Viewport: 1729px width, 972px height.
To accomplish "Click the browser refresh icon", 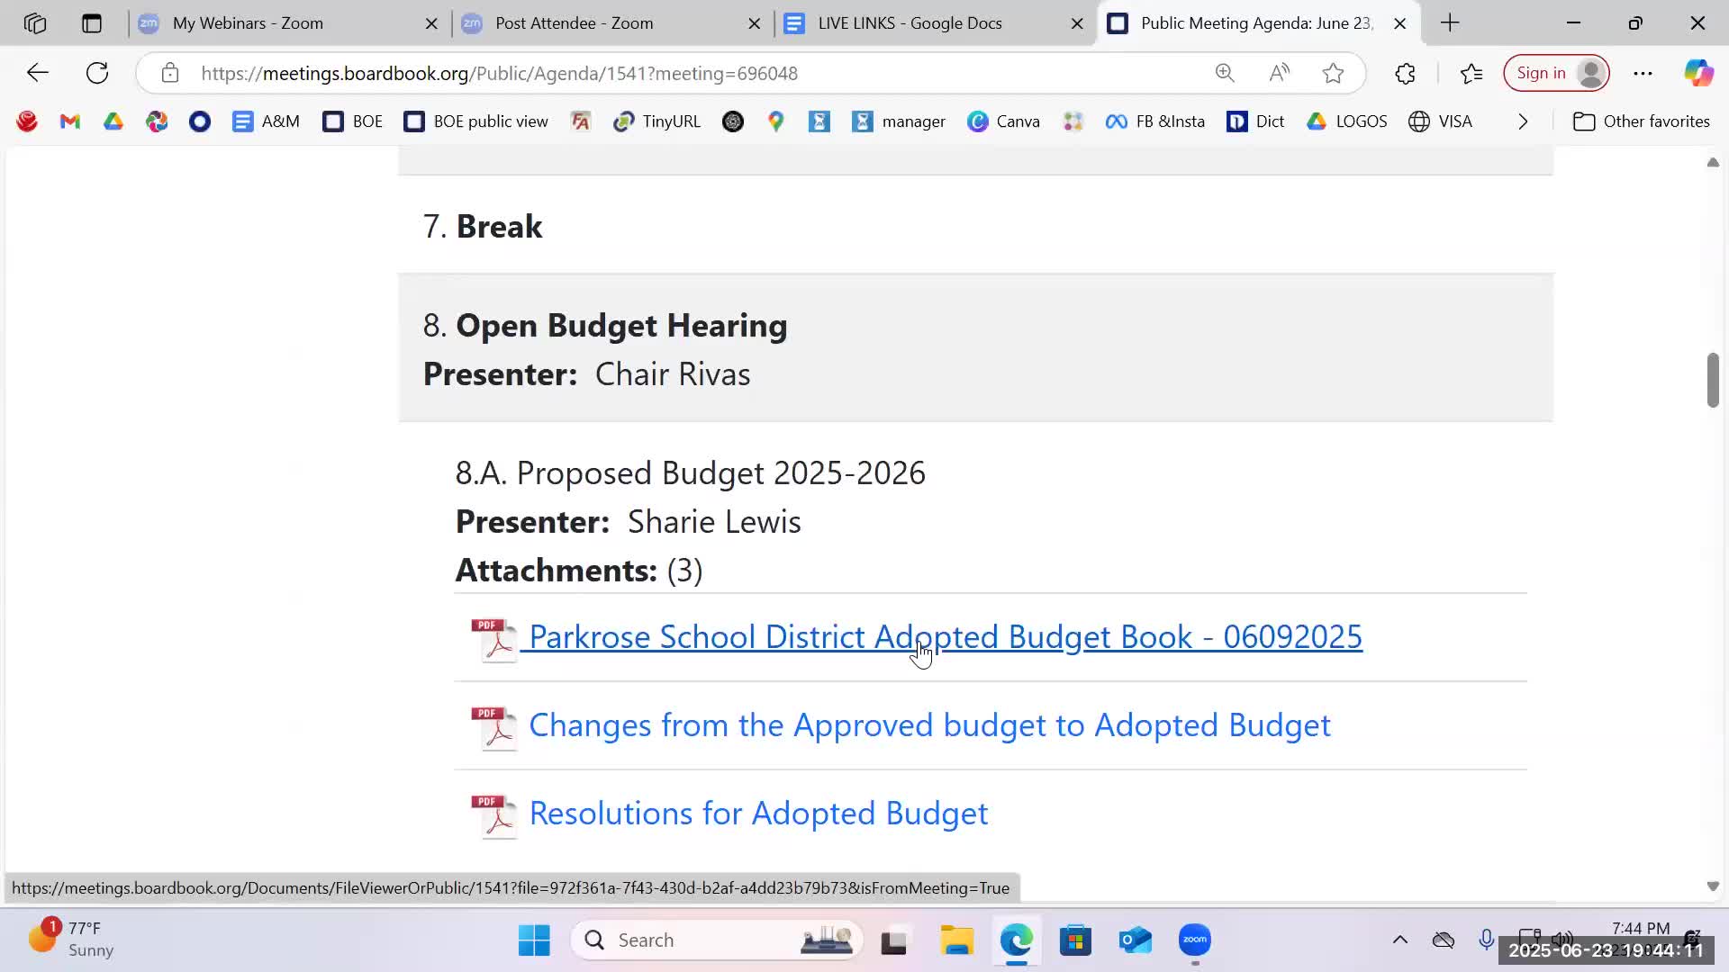I will click(97, 73).
